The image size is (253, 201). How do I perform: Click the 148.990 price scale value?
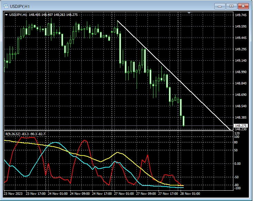tap(240, 72)
